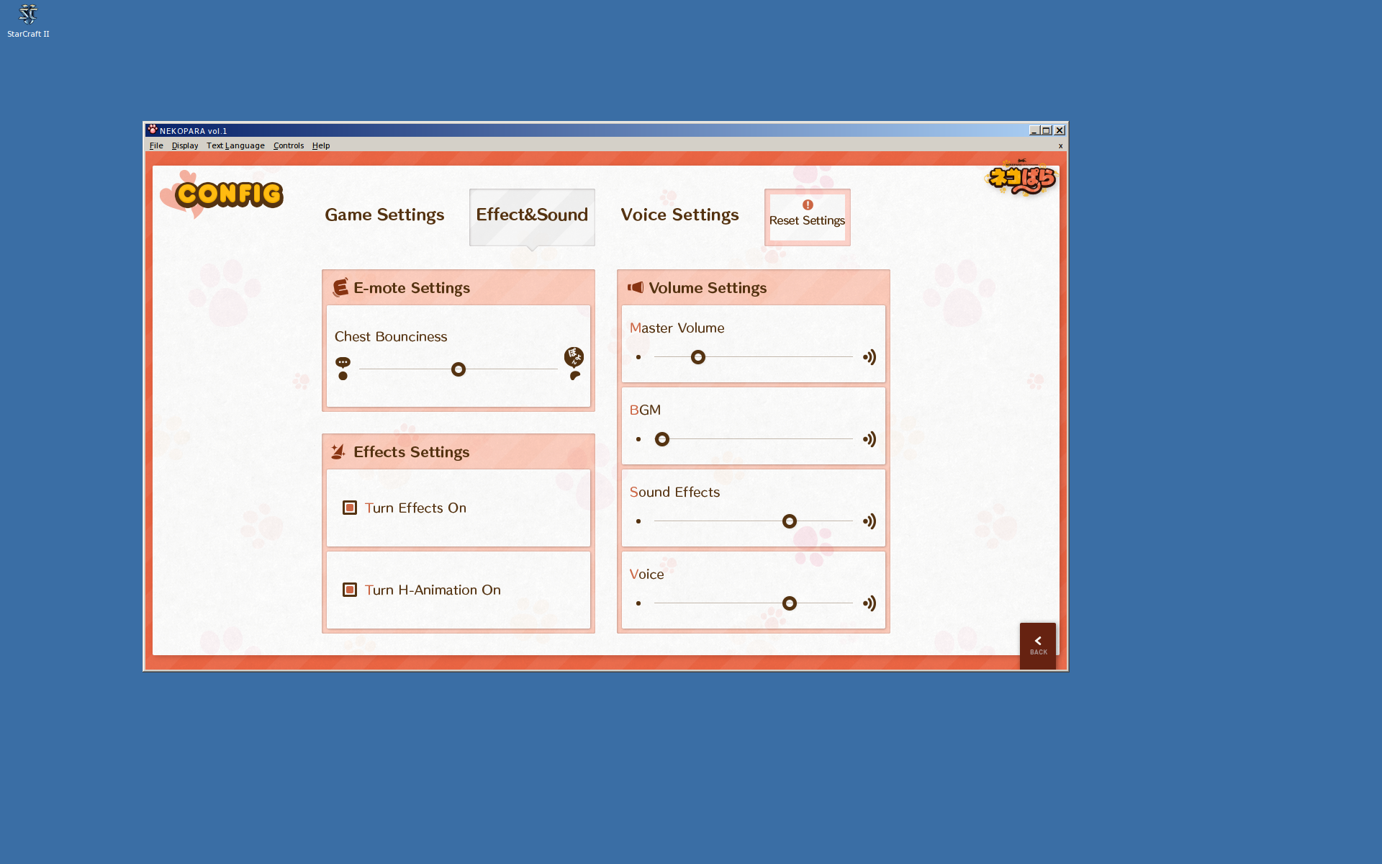Click the Master Volume minimum dot
The height and width of the screenshot is (864, 1382).
coord(638,357)
